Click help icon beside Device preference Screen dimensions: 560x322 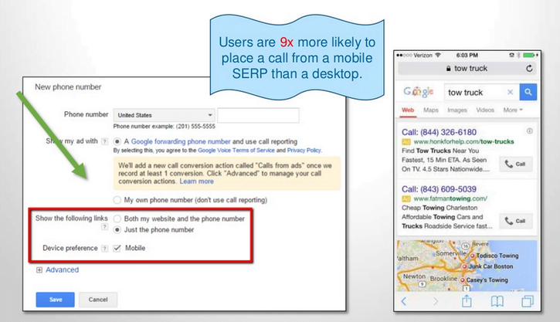(x=104, y=249)
